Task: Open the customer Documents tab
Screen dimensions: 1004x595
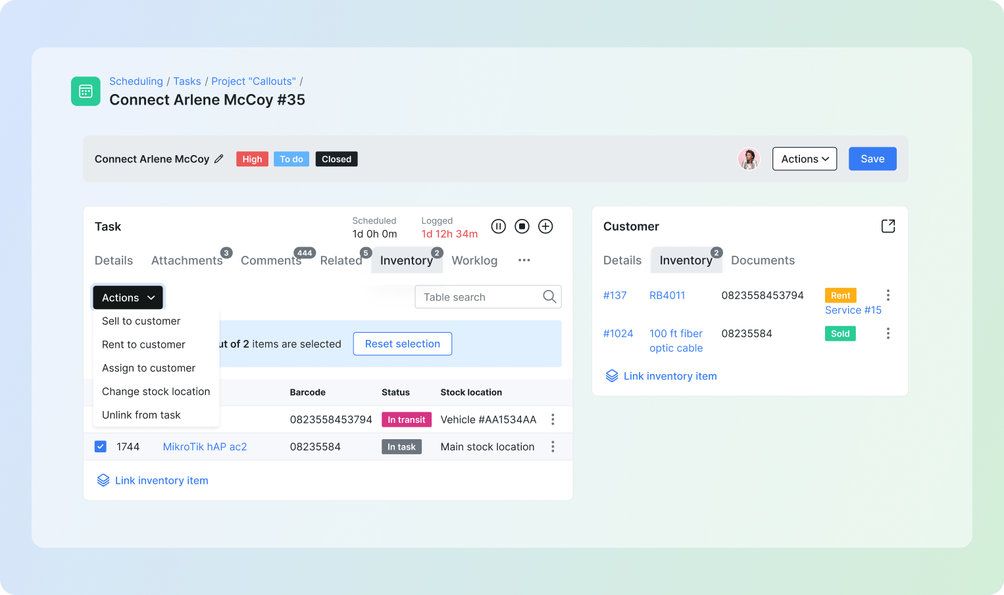Action: point(763,260)
